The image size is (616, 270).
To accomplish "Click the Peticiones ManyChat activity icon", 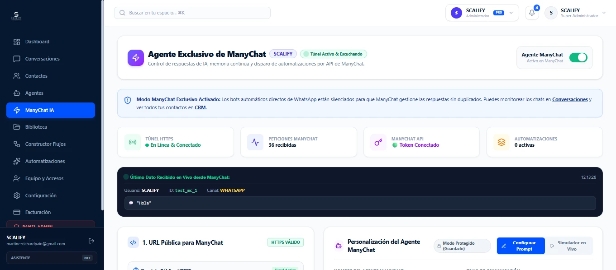I will pos(255,142).
